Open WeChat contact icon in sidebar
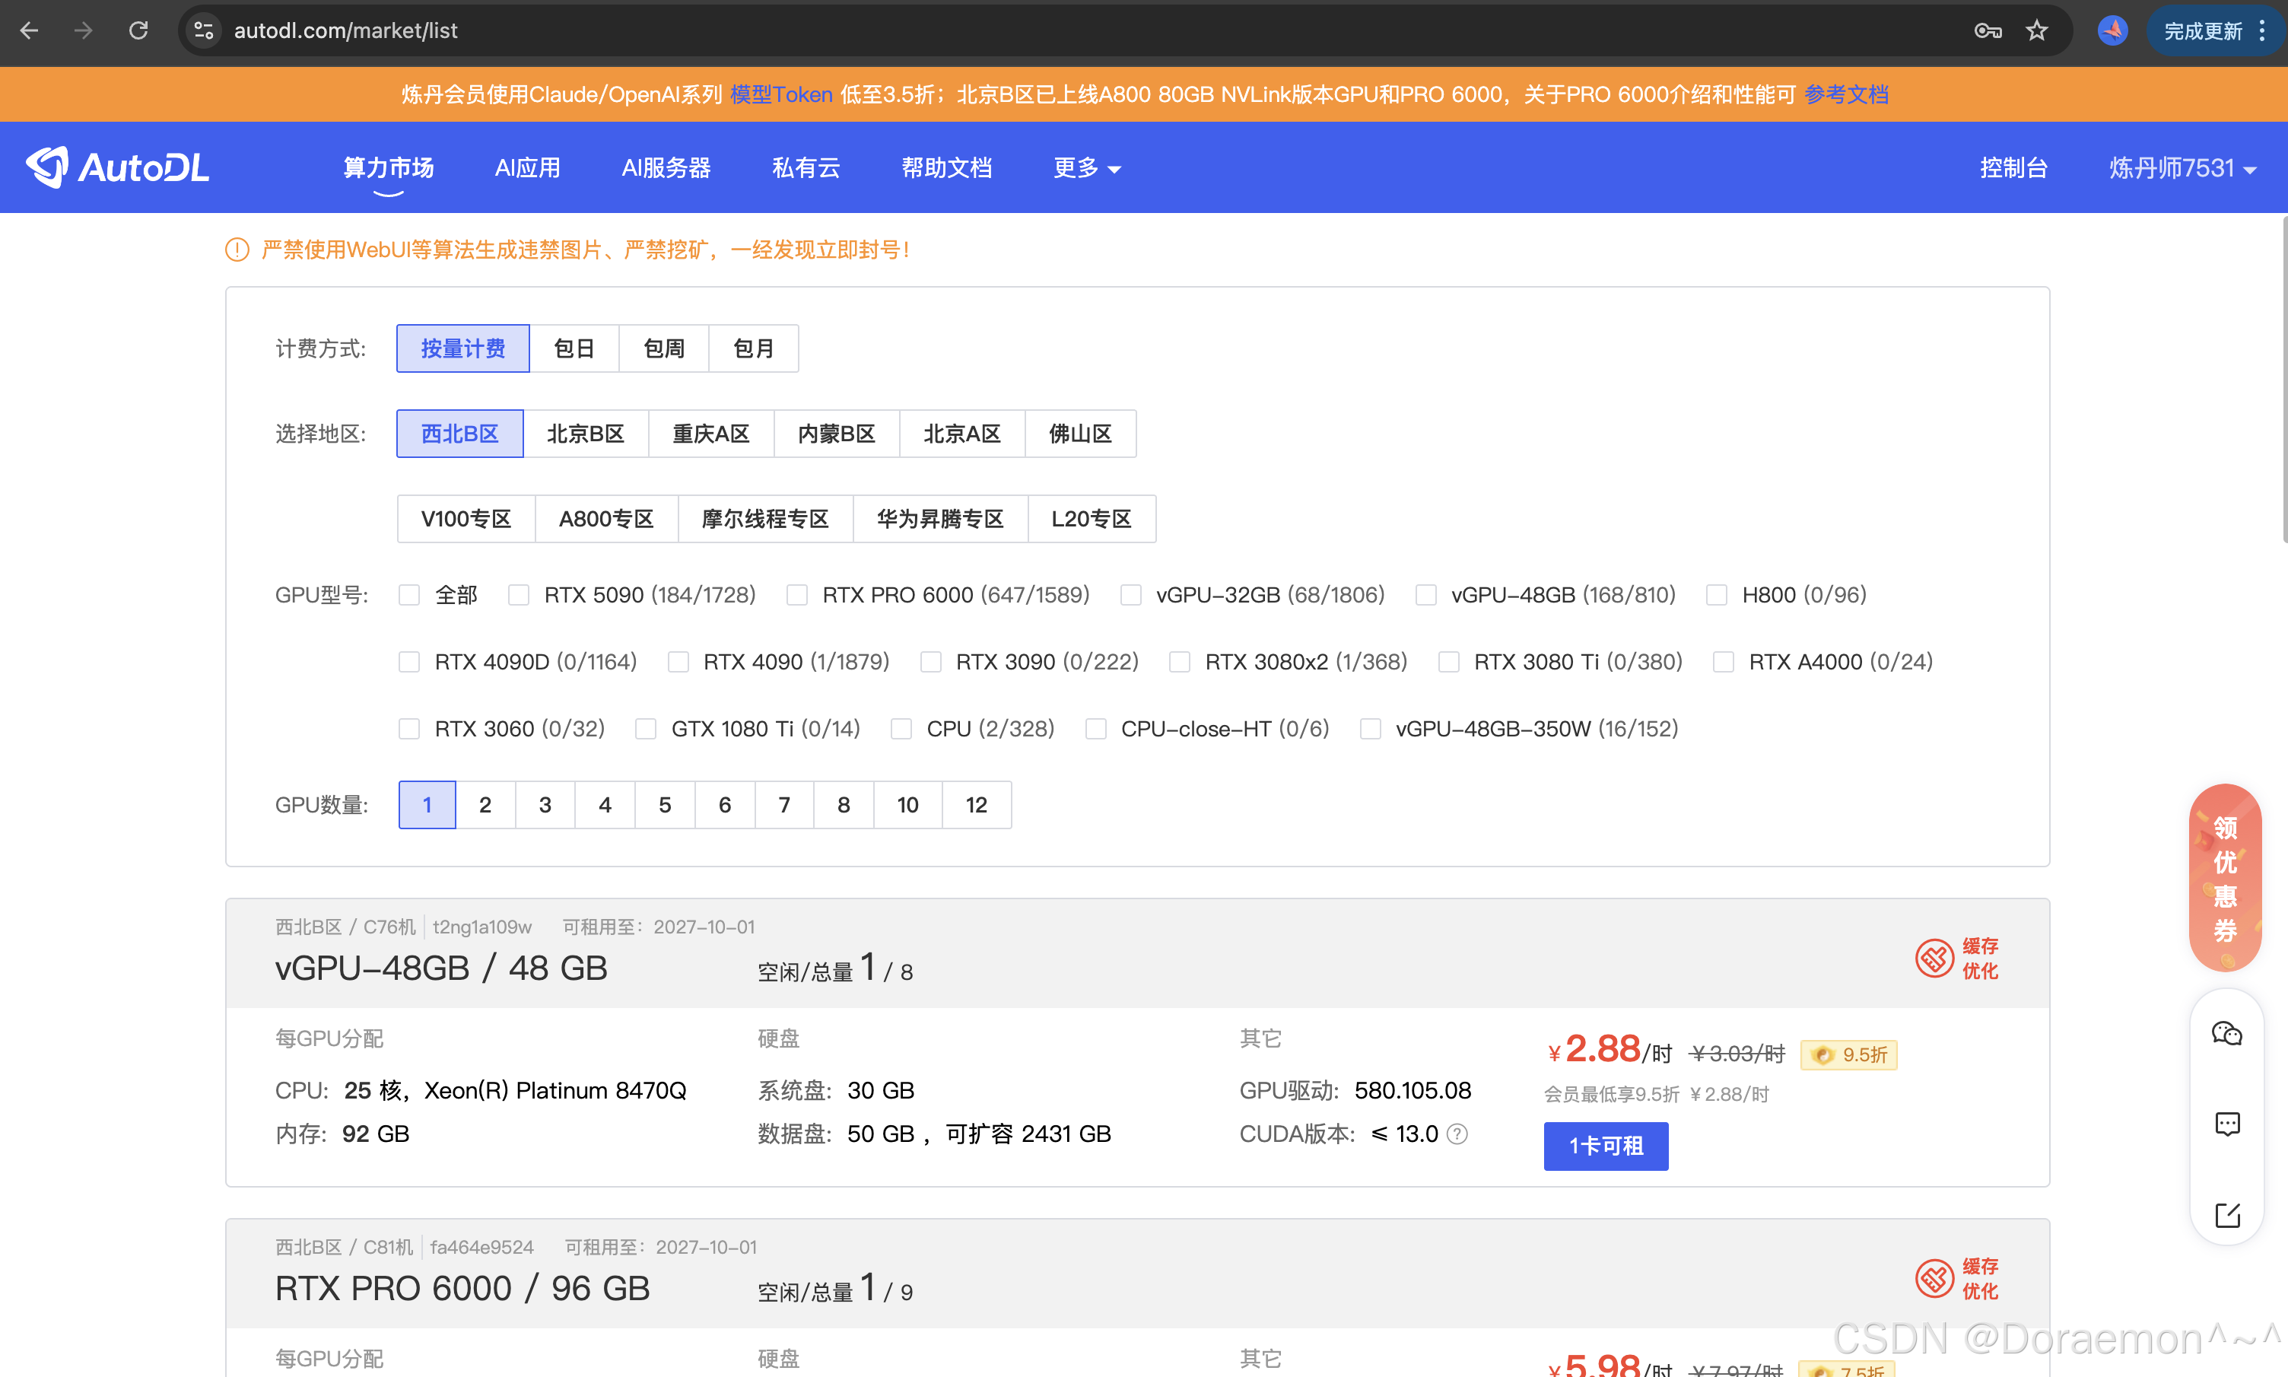This screenshot has width=2288, height=1377. point(2226,1033)
